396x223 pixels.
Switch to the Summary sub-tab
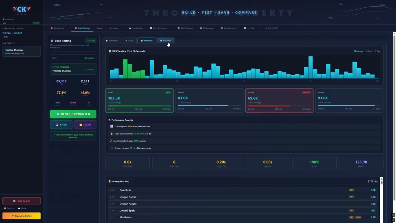point(112,41)
